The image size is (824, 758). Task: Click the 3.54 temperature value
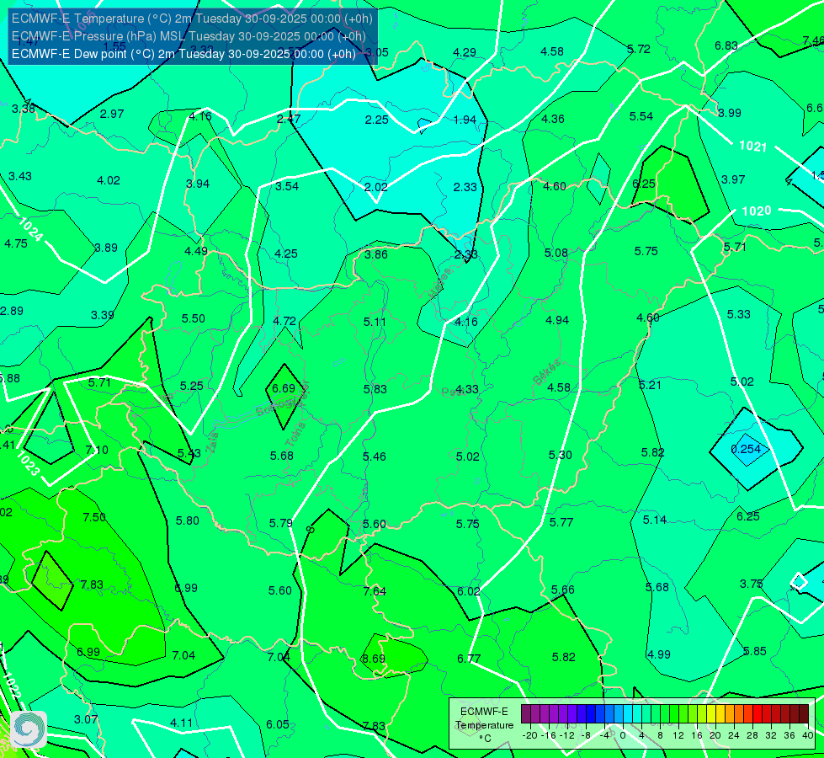point(286,186)
